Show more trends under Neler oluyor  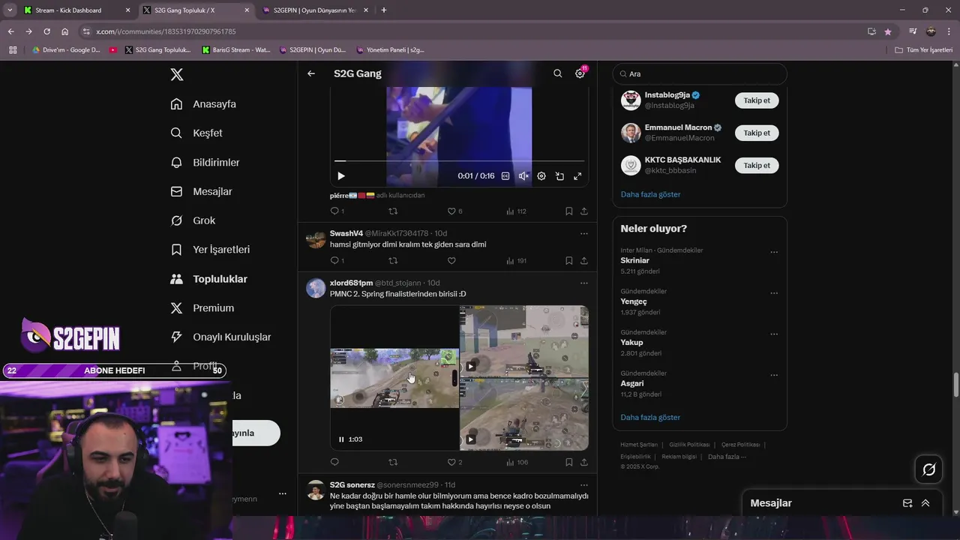(x=650, y=417)
